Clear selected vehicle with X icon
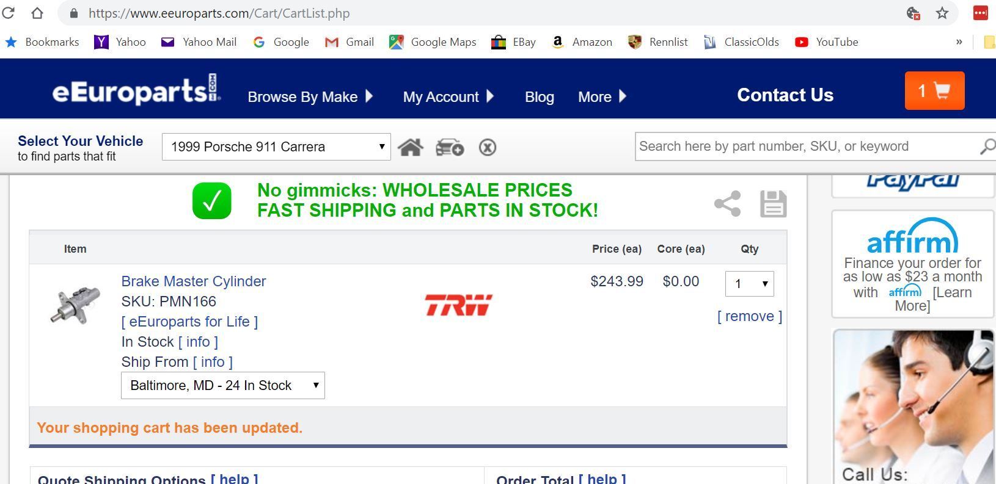 pos(487,147)
